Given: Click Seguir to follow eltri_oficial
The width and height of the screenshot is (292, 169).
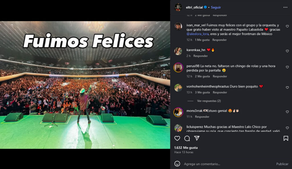Looking at the screenshot, I should pos(216,7).
